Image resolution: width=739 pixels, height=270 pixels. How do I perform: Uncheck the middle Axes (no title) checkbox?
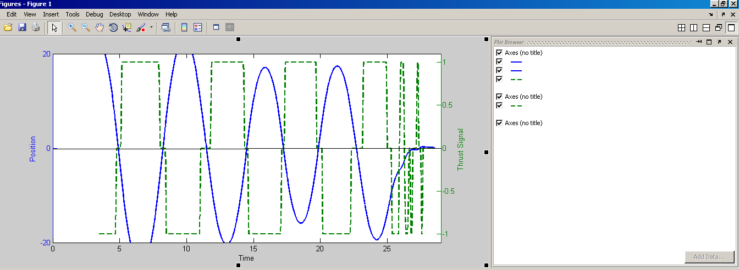[x=499, y=97]
